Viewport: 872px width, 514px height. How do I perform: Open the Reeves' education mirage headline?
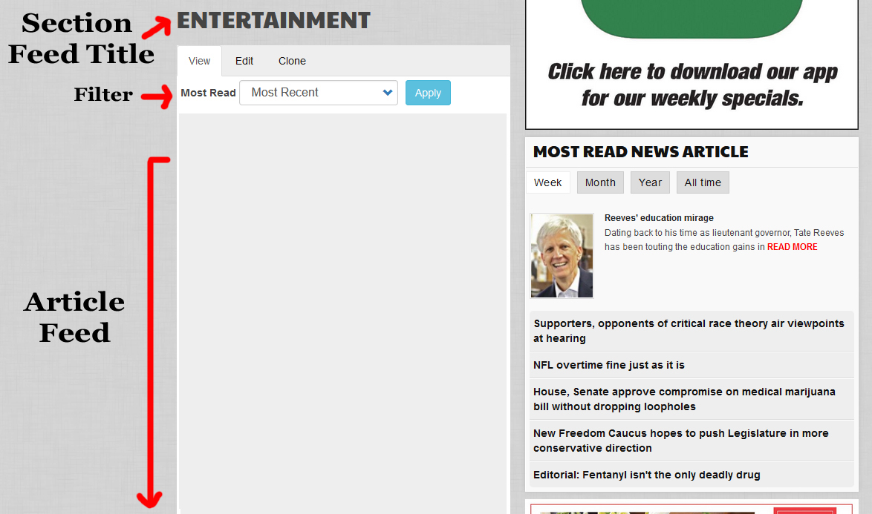pyautogui.click(x=659, y=218)
